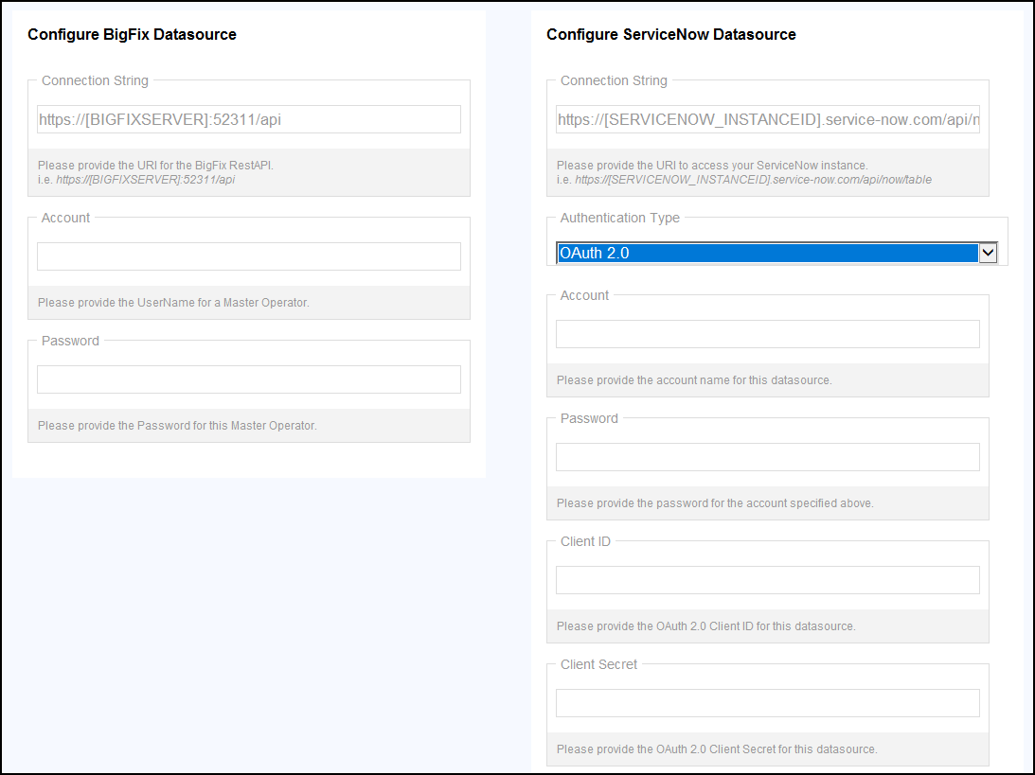Click the 'Configure BigFix Datasource' heading

[x=132, y=34]
